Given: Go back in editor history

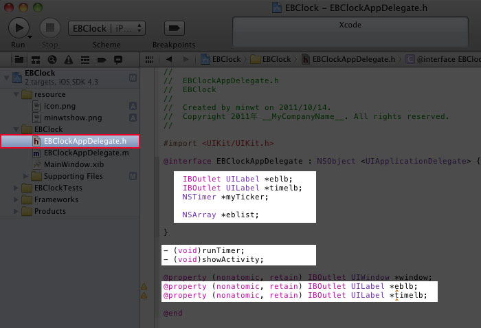Looking at the screenshot, I should [x=169, y=59].
